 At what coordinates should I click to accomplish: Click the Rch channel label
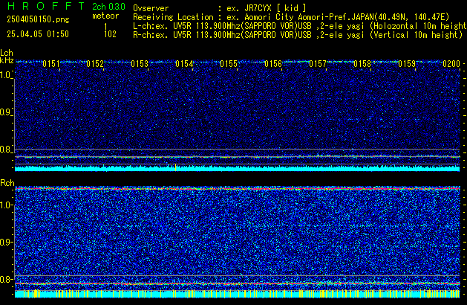coord(7,183)
